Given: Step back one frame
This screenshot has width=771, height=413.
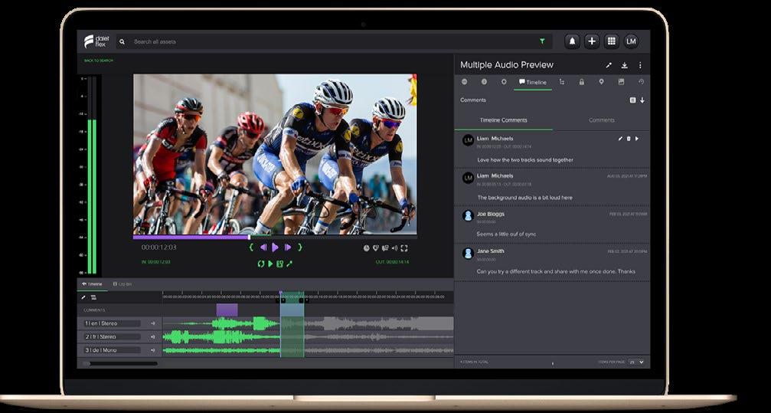Looking at the screenshot, I should (263, 247).
